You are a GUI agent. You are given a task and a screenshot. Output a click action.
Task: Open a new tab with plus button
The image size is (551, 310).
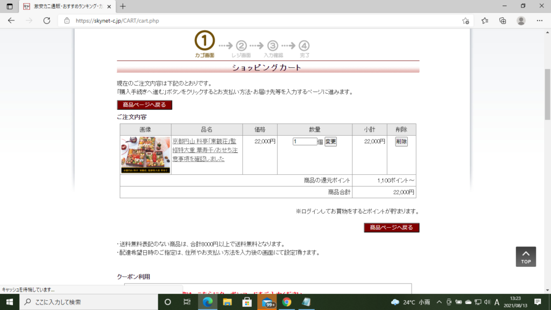[x=123, y=6]
